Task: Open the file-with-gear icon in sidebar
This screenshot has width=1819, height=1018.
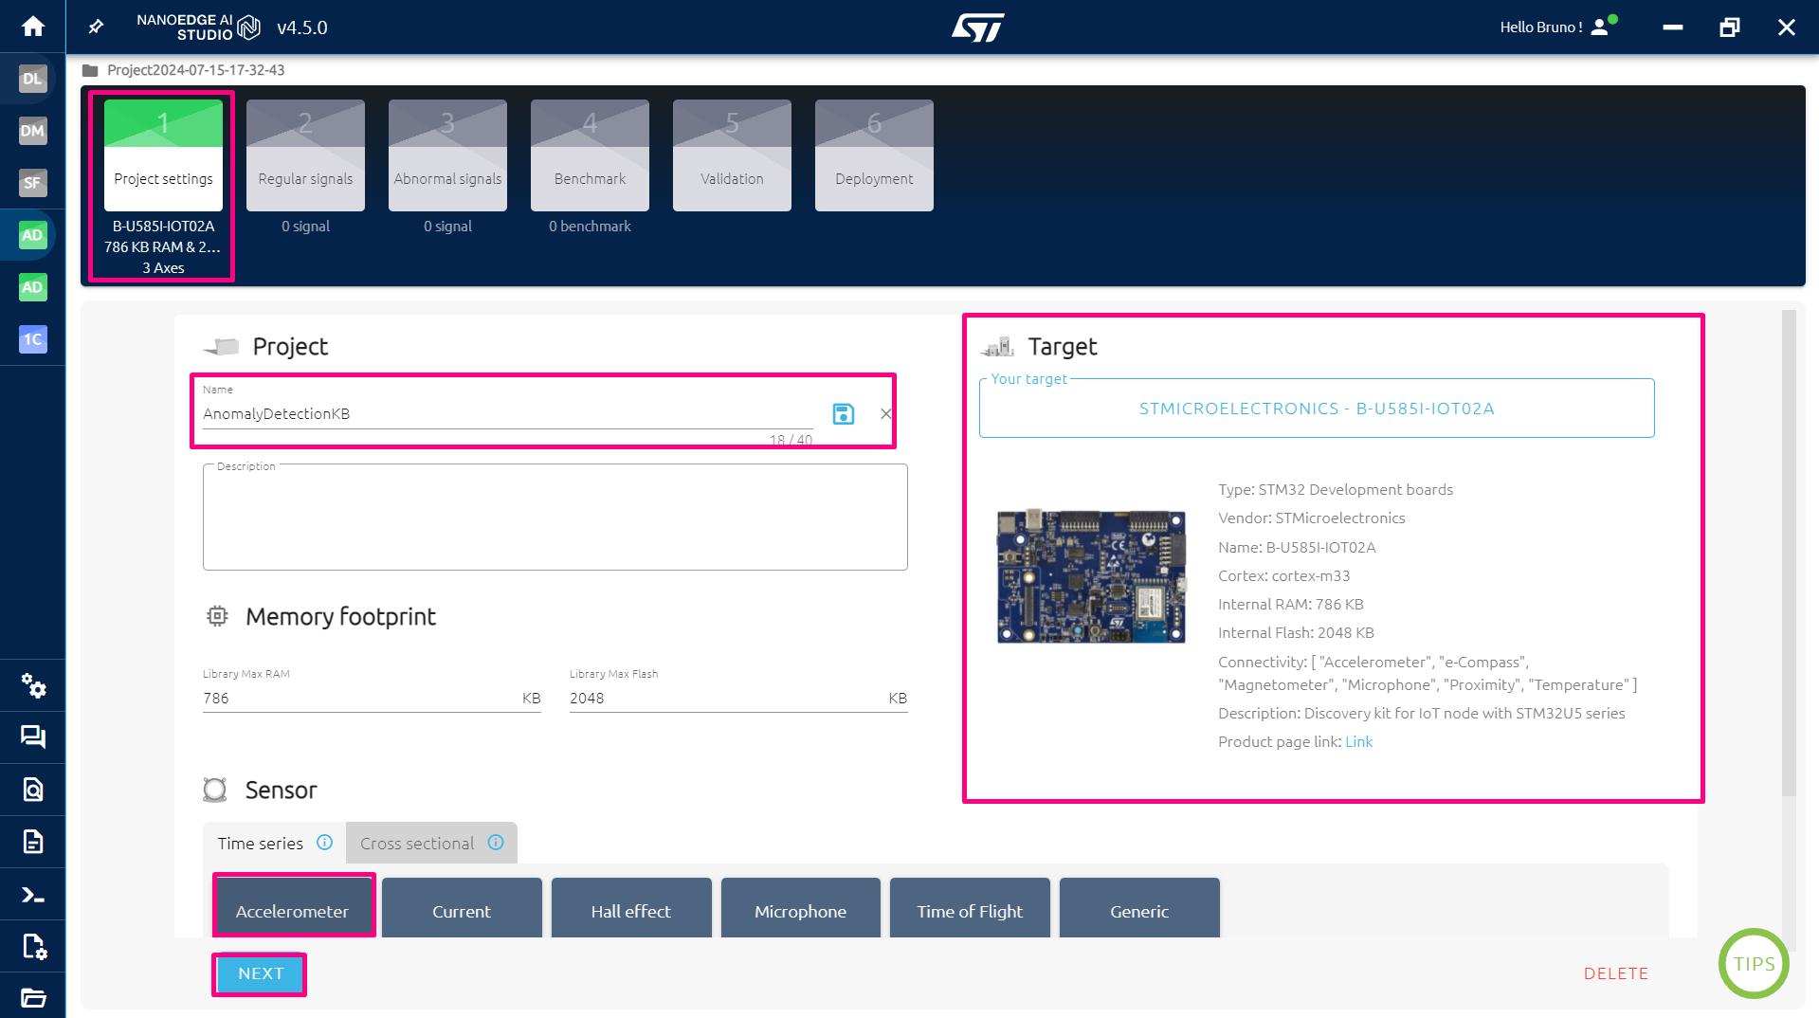Action: 34,947
